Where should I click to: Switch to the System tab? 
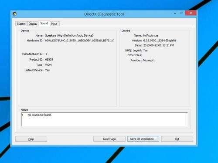click(x=21, y=24)
